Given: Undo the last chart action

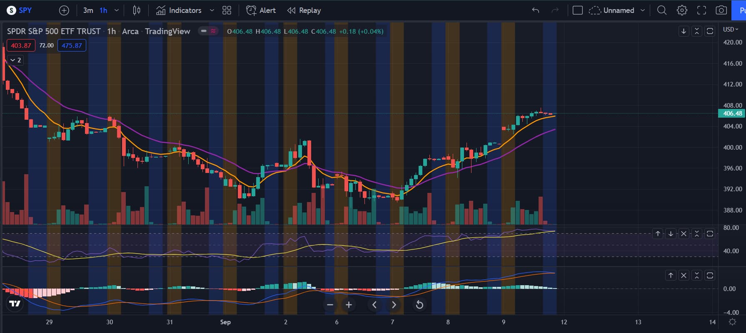Looking at the screenshot, I should (x=536, y=10).
